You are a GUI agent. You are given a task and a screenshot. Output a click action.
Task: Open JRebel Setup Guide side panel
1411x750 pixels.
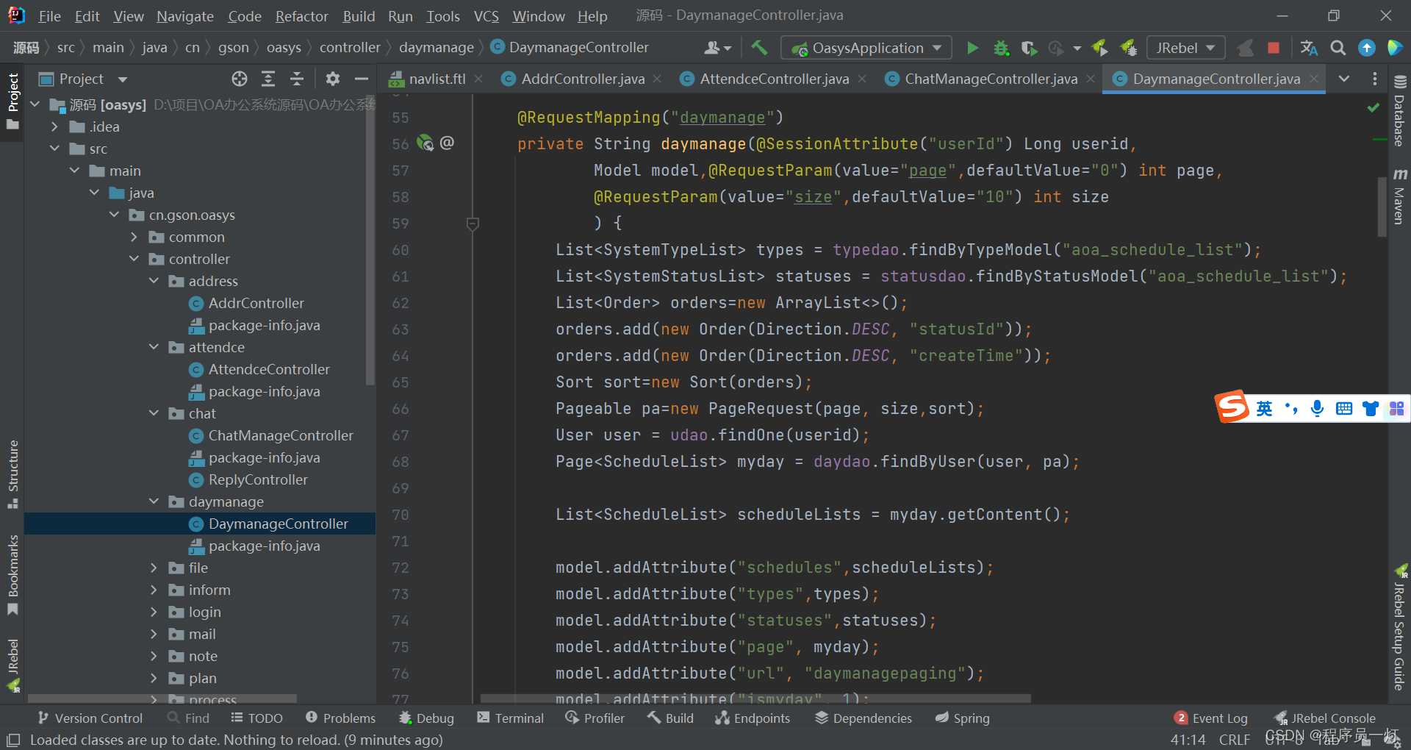click(x=1400, y=627)
